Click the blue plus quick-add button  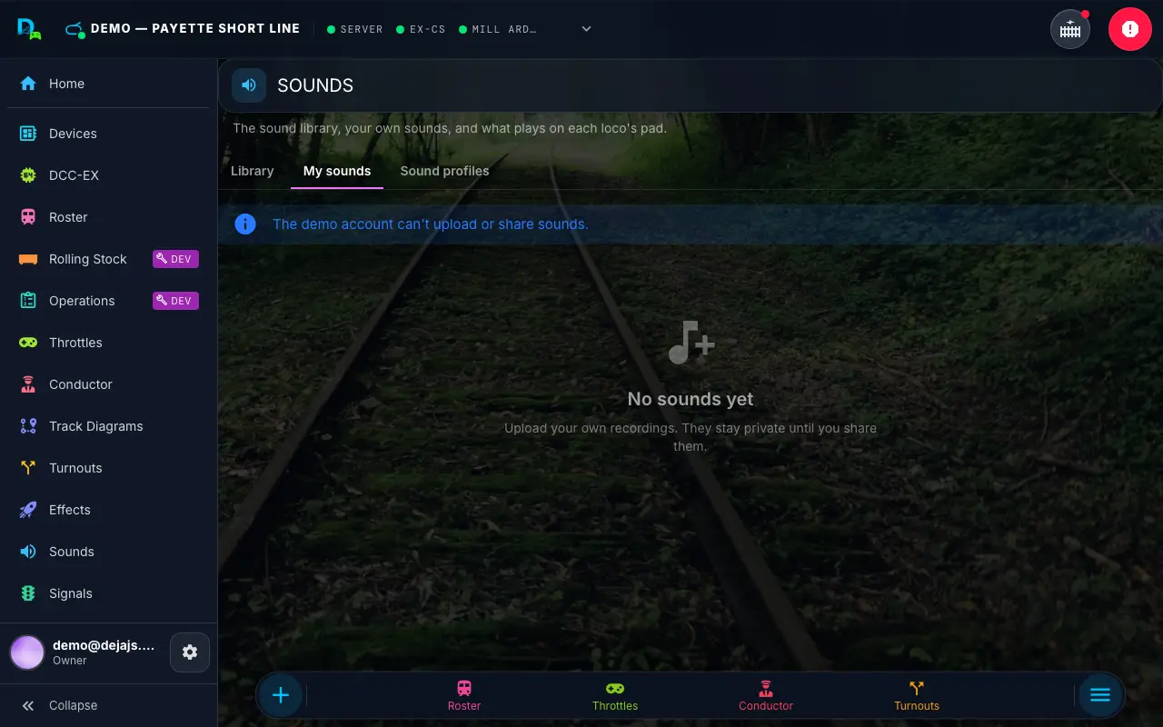[281, 695]
